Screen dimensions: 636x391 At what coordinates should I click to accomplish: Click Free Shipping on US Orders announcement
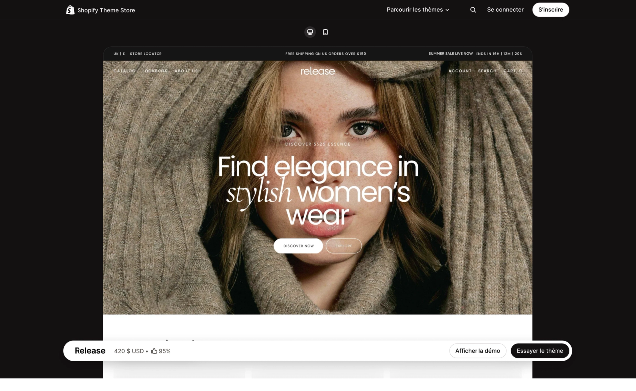(x=325, y=54)
